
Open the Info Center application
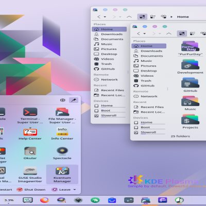click(62, 134)
